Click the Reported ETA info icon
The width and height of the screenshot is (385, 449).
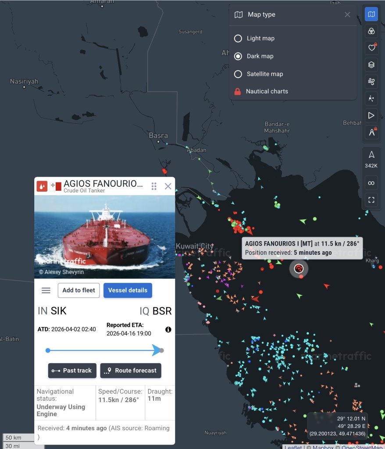tap(168, 330)
